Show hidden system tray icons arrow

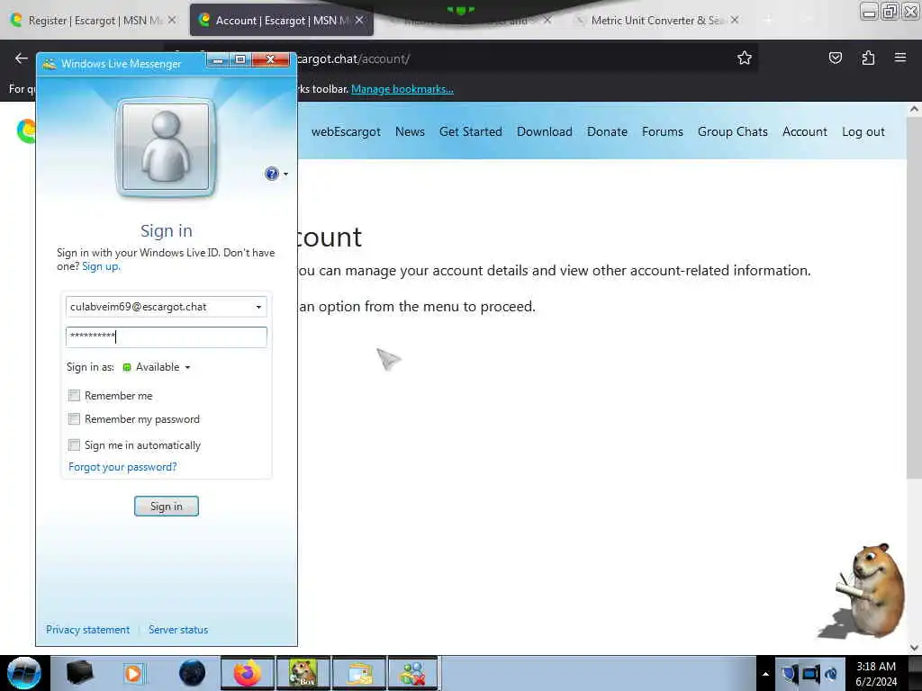pyautogui.click(x=765, y=674)
